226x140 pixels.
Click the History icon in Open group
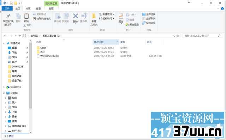(127, 25)
